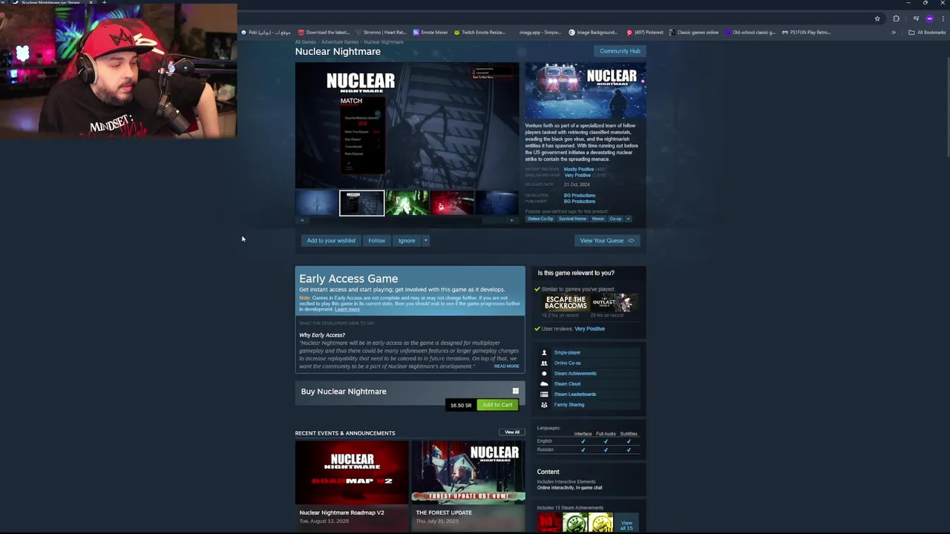Viewport: 950px width, 534px height.
Task: Open the Very Positive English reviews link
Action: 577,175
